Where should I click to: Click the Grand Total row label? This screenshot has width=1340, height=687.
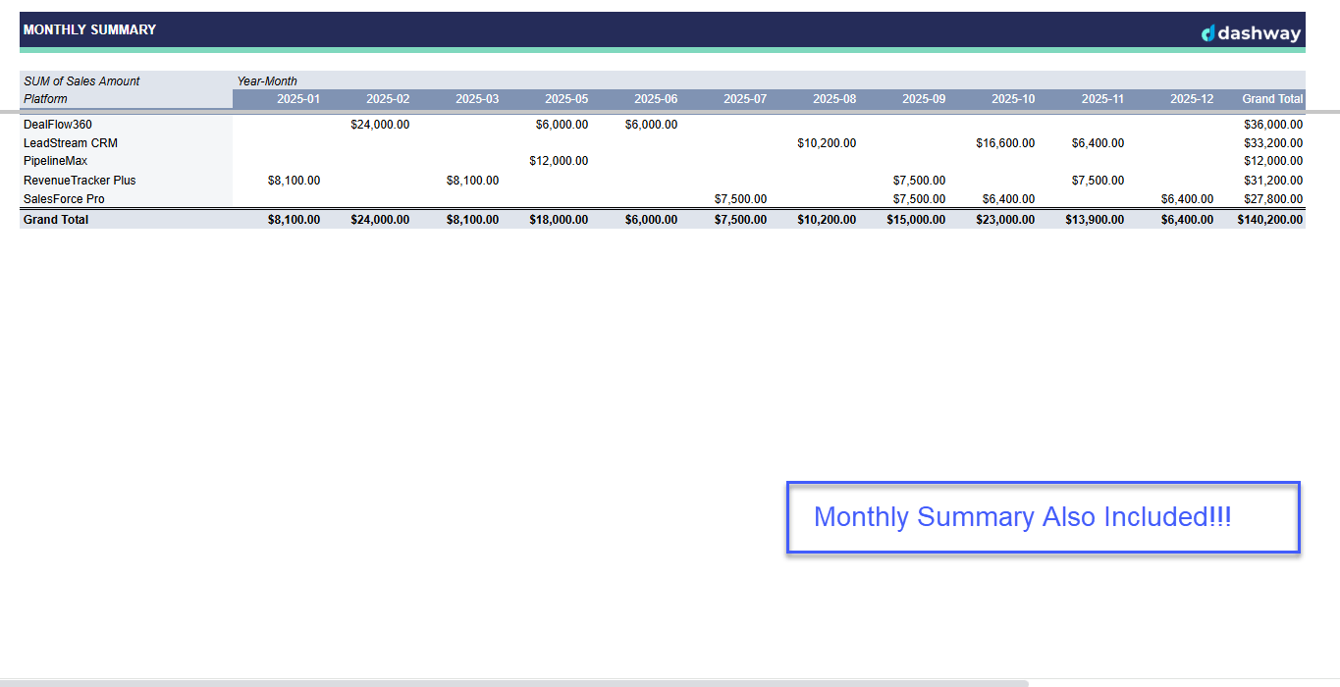click(56, 220)
